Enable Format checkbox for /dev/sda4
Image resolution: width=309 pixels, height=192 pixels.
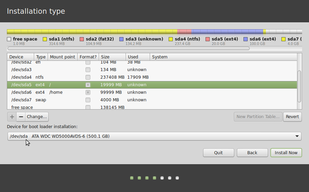pyautogui.click(x=88, y=77)
